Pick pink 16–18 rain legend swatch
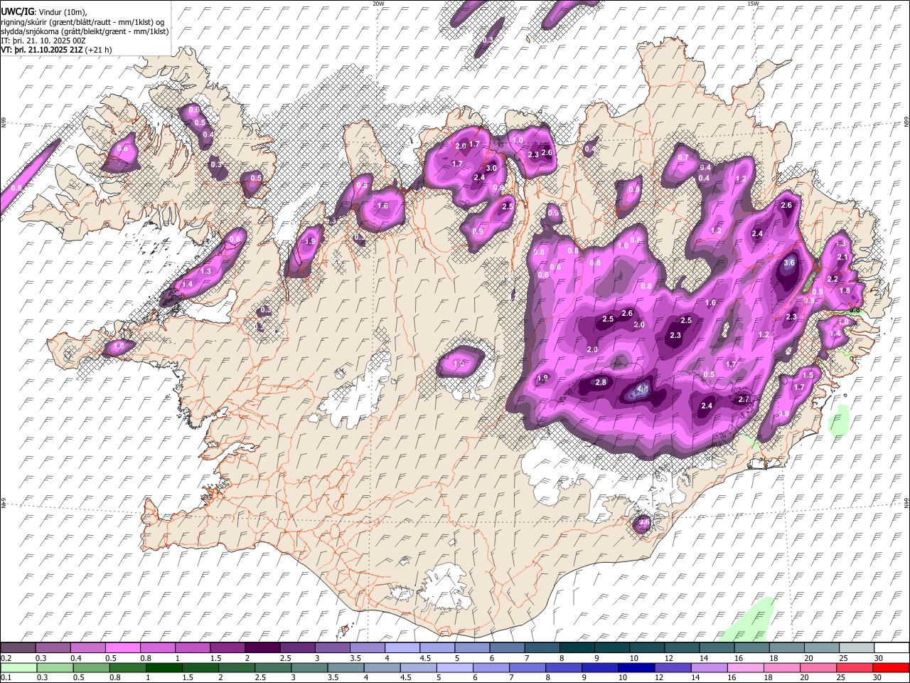The image size is (910, 683). (x=745, y=667)
